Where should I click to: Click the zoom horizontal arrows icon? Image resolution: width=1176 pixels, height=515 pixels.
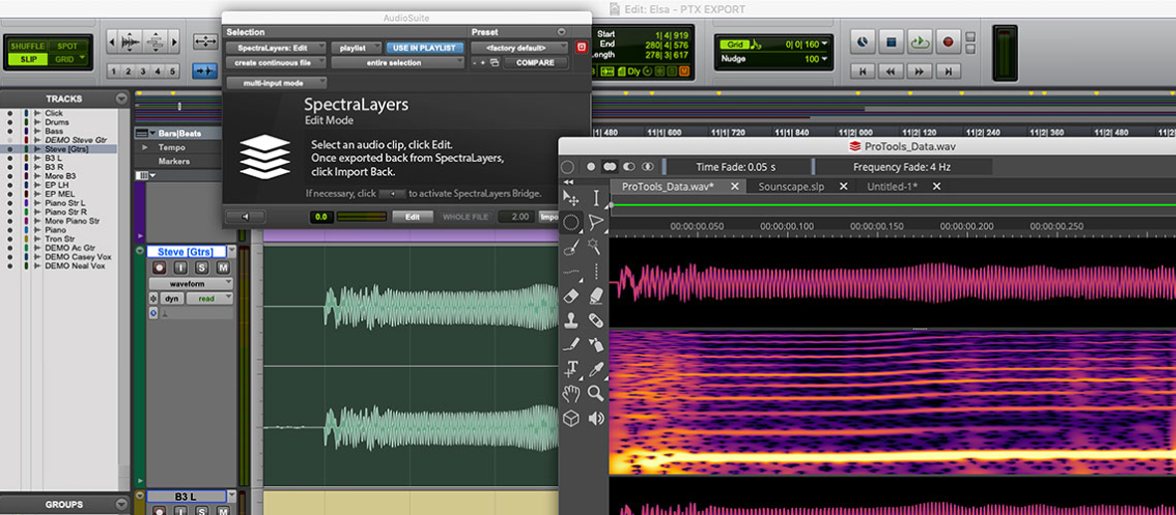[205, 42]
